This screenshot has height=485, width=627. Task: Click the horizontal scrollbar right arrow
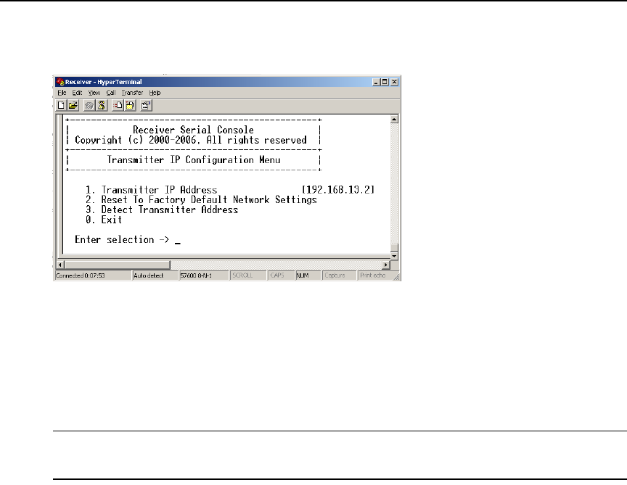point(386,265)
